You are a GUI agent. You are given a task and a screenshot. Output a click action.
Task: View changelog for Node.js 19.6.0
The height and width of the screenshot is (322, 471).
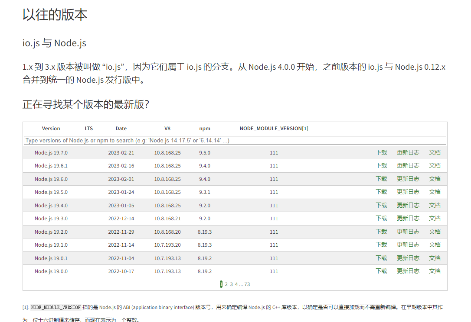408,179
